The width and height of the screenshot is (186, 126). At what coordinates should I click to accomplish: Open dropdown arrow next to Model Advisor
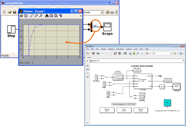pos(178,53)
